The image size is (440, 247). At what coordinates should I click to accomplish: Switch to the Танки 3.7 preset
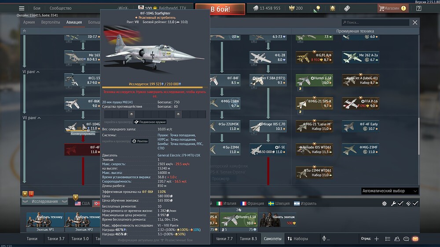(x=55, y=239)
